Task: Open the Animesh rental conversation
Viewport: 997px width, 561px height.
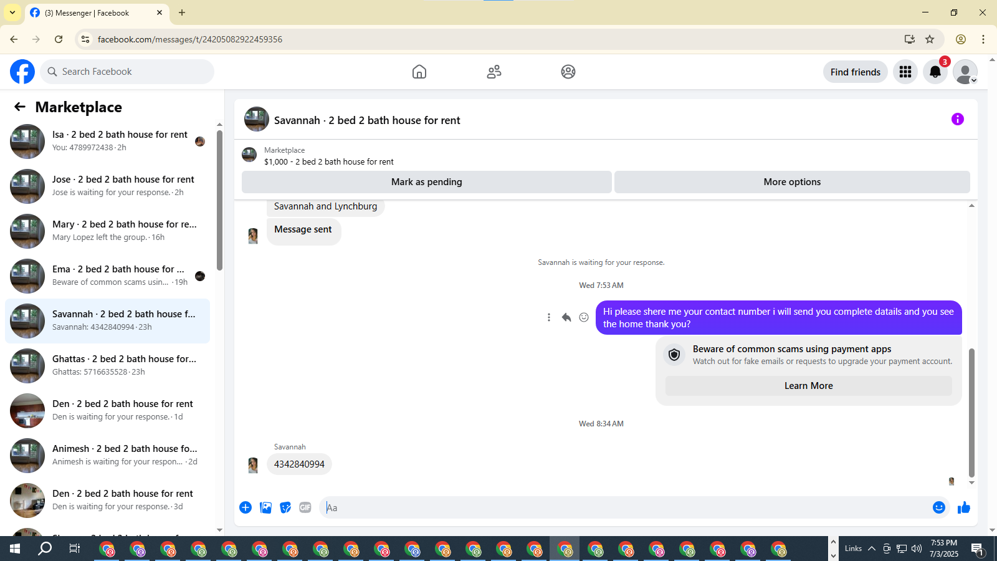Action: pyautogui.click(x=108, y=456)
